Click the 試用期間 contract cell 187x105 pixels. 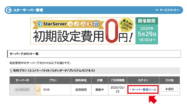click(x=81, y=90)
